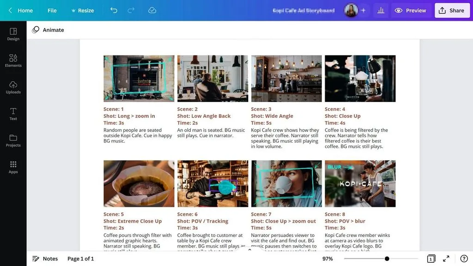This screenshot has height=266, width=473.
Task: Select Scene 8 Kopi Cafe logo image
Action: (360, 184)
